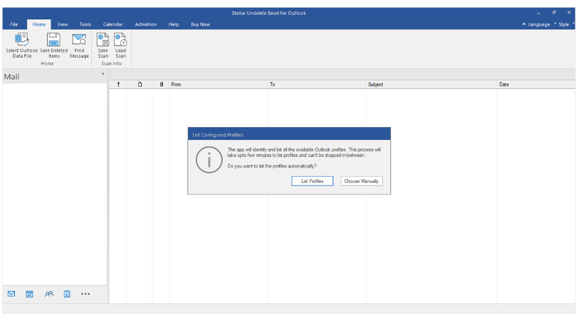Sort messages by To column
The width and height of the screenshot is (578, 321).
[317, 84]
